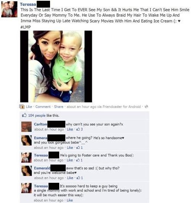Click thumbs-up count on the 'aww that's so sad' comment
The image size is (191, 203).
point(79,178)
